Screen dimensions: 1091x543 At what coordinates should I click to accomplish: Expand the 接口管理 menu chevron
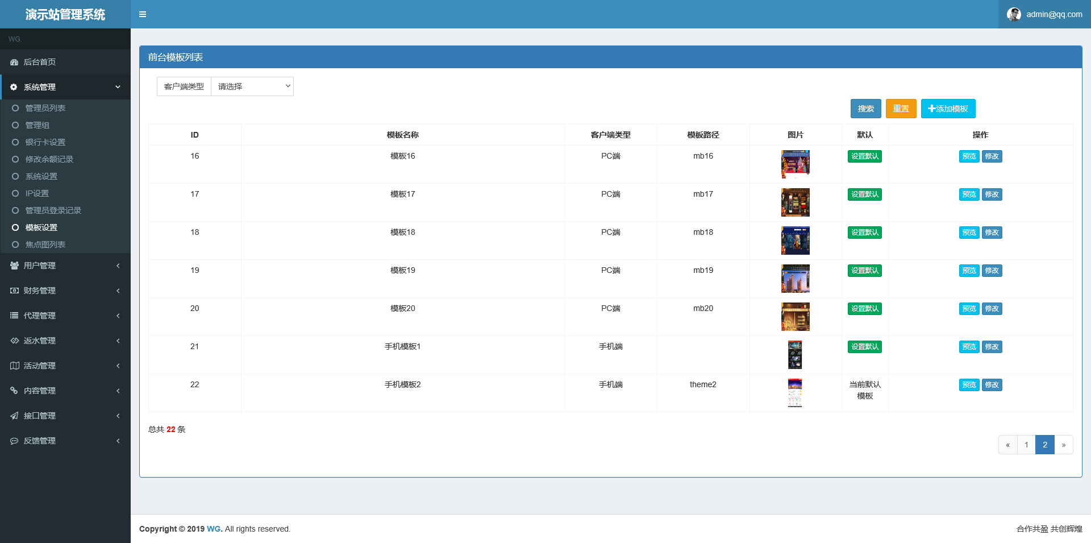click(x=118, y=416)
